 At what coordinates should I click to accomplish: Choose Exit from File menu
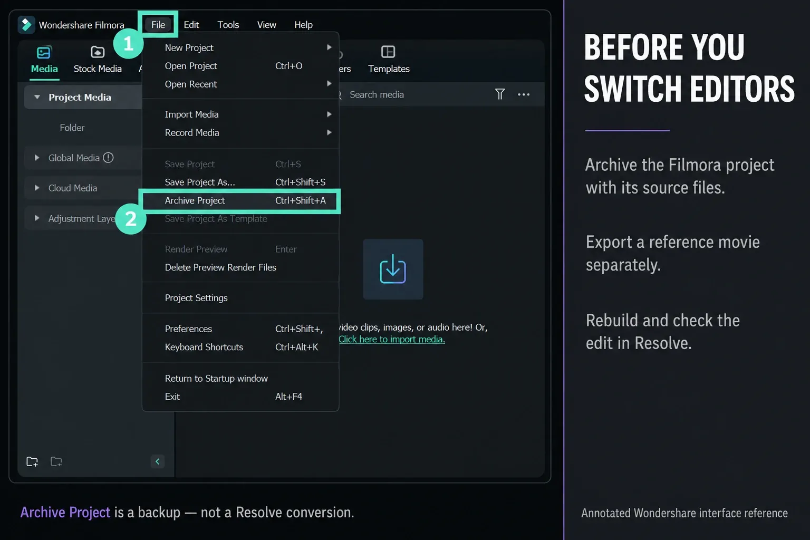[240, 397]
